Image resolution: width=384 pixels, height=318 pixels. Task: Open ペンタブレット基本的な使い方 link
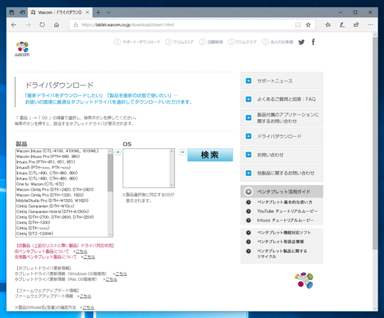click(x=285, y=202)
